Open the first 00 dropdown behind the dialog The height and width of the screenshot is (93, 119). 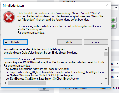pyautogui.click(x=117, y=70)
